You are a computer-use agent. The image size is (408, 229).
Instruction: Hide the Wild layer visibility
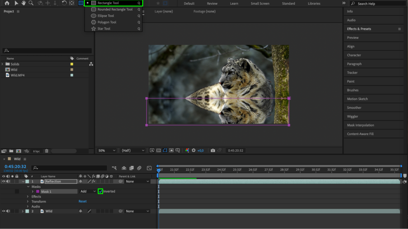coord(4,211)
